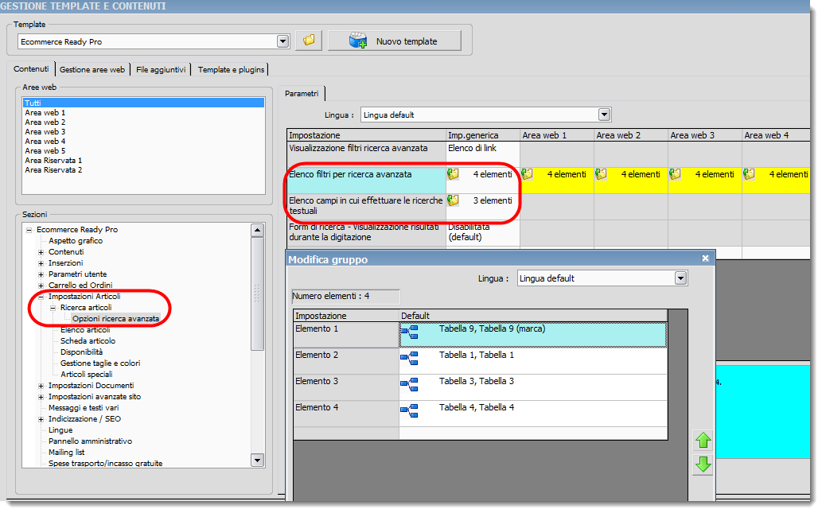822x513 pixels.
Task: Select Elenco articoli tree item
Action: 85,329
